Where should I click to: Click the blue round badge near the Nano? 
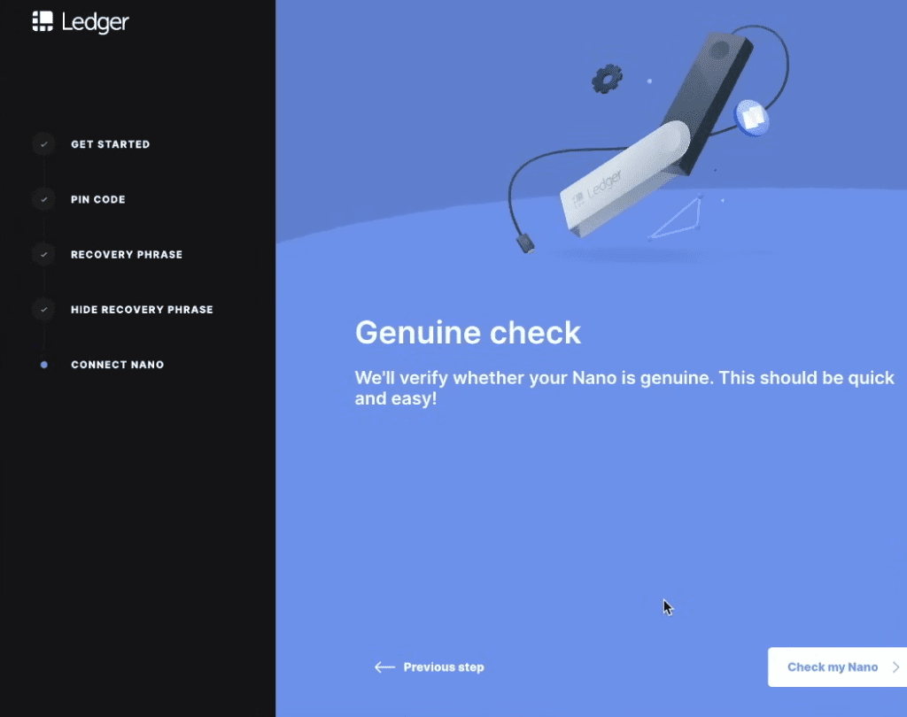pyautogui.click(x=751, y=117)
